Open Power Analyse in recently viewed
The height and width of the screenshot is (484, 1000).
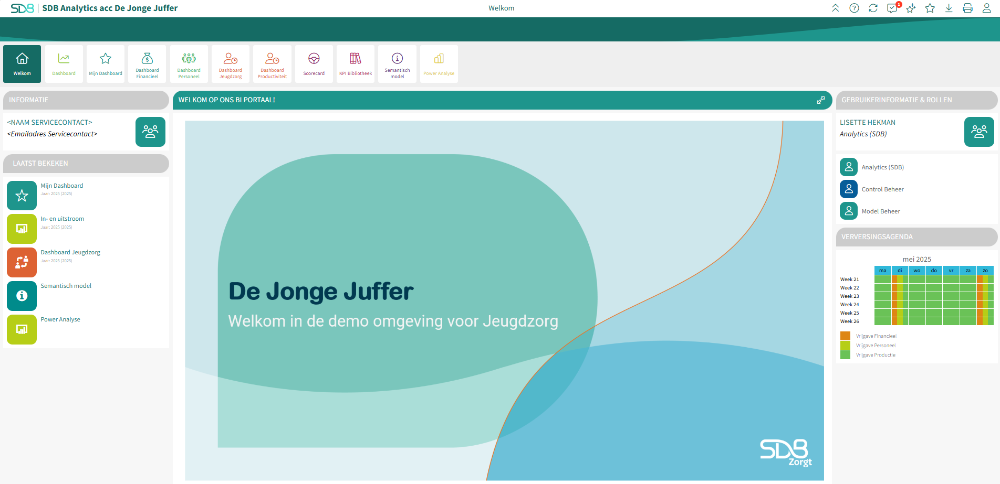pos(60,319)
